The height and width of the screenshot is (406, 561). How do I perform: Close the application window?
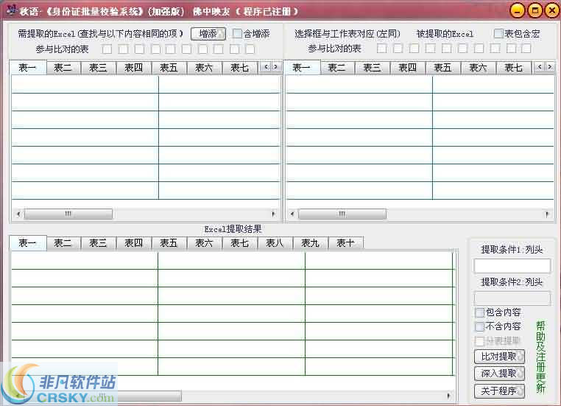point(552,10)
